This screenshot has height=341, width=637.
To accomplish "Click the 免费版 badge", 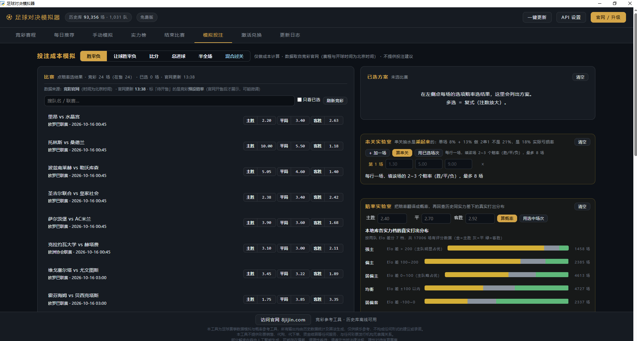I will pos(147,17).
